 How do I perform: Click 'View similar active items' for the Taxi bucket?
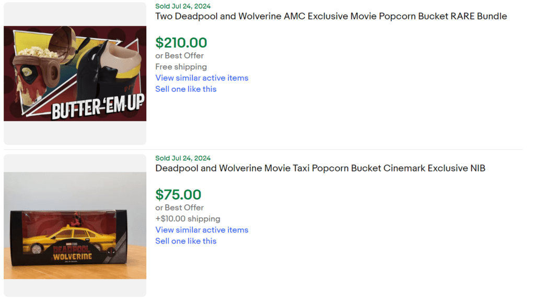click(202, 230)
